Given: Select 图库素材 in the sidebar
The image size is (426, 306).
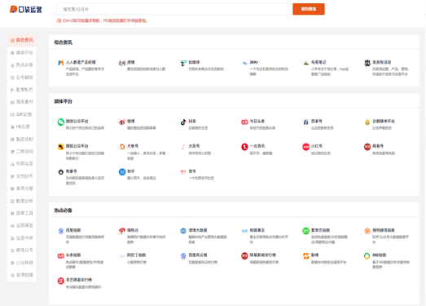Looking at the screenshot, I should click(x=22, y=102).
